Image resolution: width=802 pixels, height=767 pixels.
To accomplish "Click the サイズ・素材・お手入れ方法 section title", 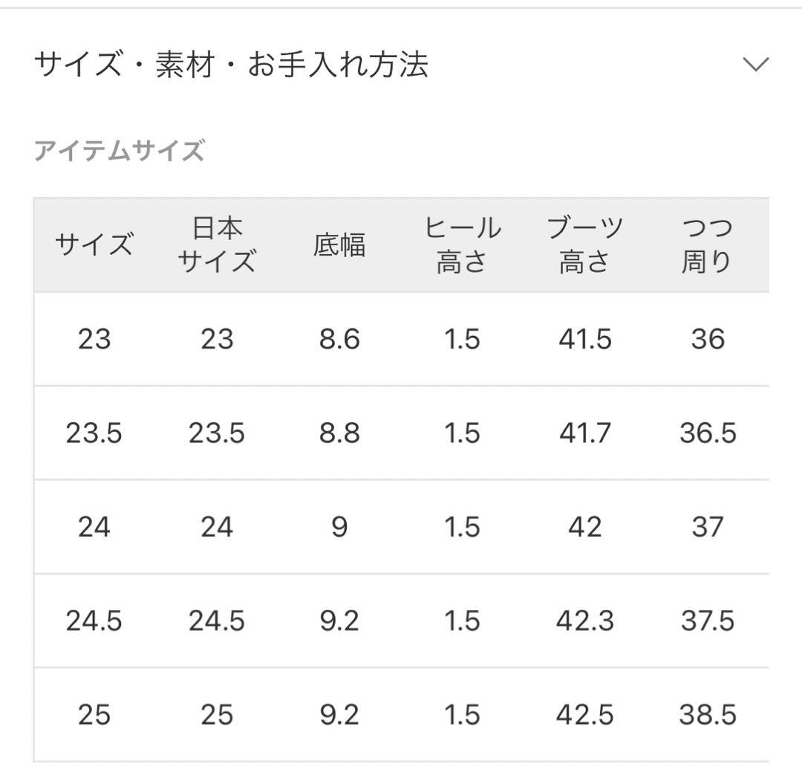I will [x=231, y=65].
